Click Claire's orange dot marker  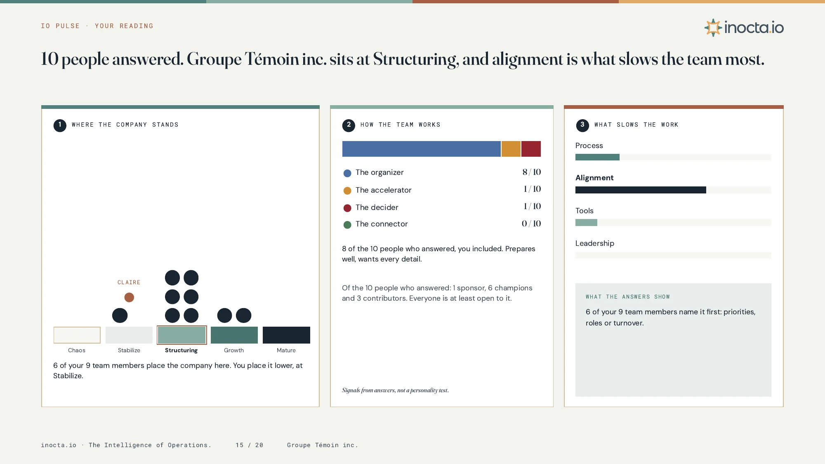[129, 297]
